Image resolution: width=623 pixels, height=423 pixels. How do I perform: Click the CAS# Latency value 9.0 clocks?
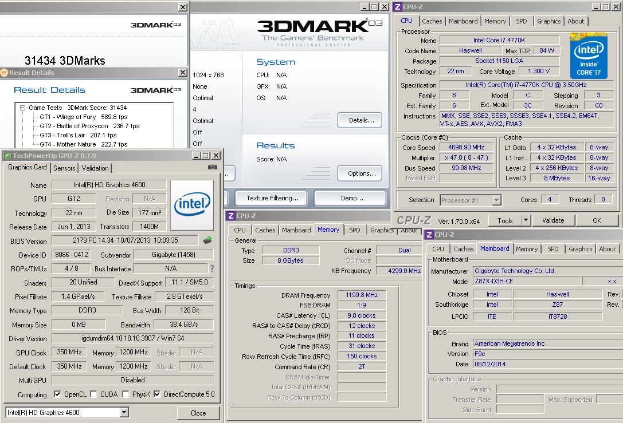coord(362,315)
